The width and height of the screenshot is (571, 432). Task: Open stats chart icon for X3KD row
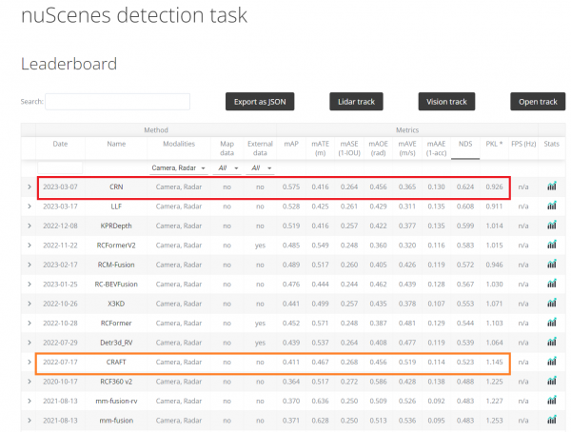552,303
